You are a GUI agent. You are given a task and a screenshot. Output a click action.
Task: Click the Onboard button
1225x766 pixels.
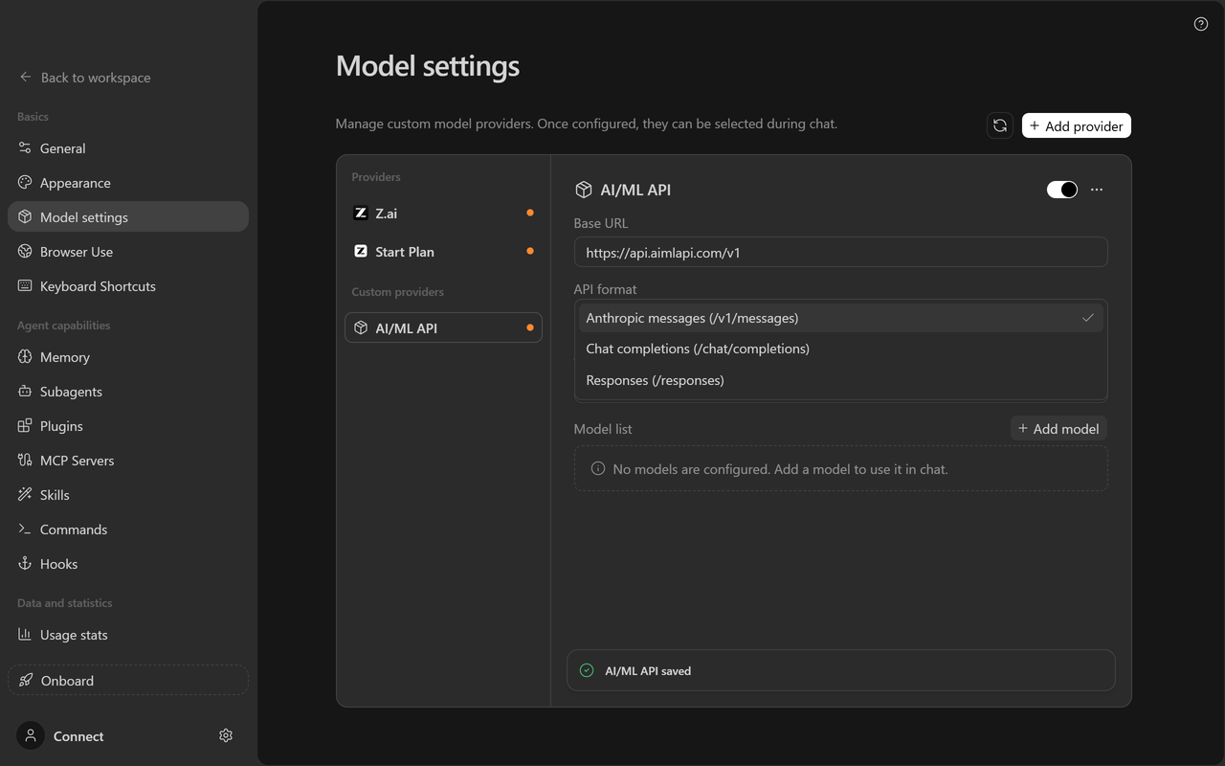(128, 681)
